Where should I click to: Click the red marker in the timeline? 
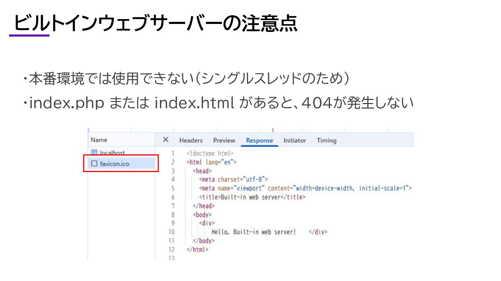coord(273,130)
